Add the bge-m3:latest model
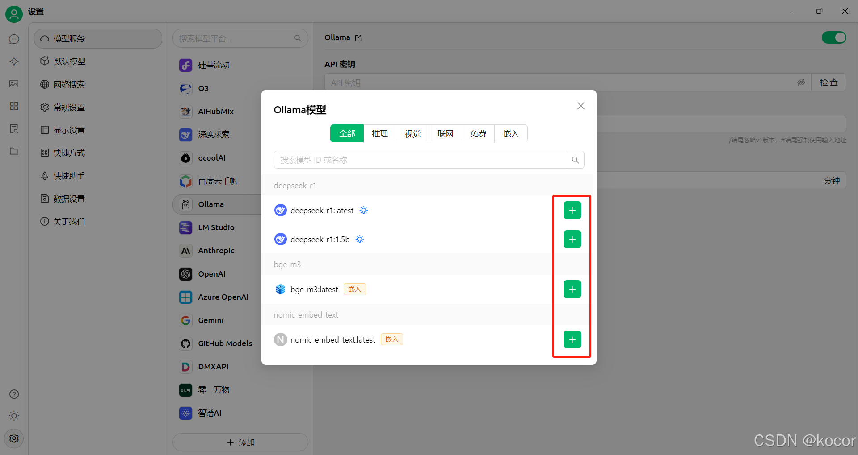 tap(572, 289)
